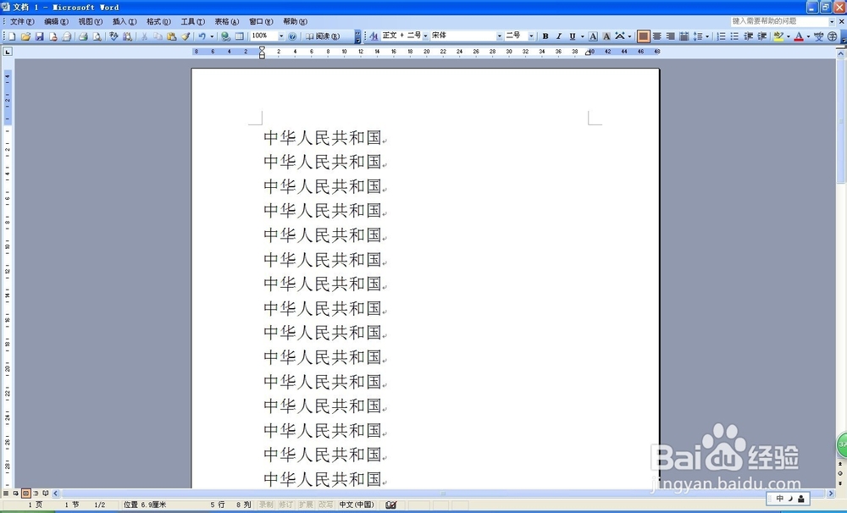Switch to the highlighted print layout view button

(x=25, y=493)
